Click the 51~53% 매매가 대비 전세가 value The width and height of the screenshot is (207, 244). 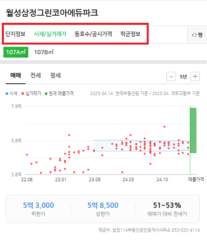pos(167,205)
